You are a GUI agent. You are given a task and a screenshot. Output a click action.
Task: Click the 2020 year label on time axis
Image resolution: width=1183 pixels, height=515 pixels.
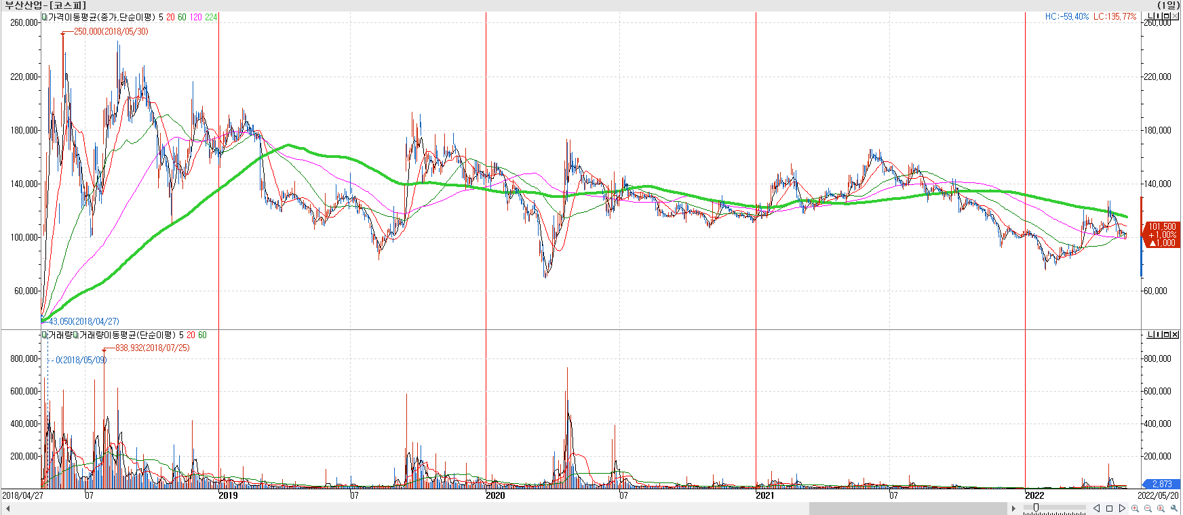coord(495,495)
